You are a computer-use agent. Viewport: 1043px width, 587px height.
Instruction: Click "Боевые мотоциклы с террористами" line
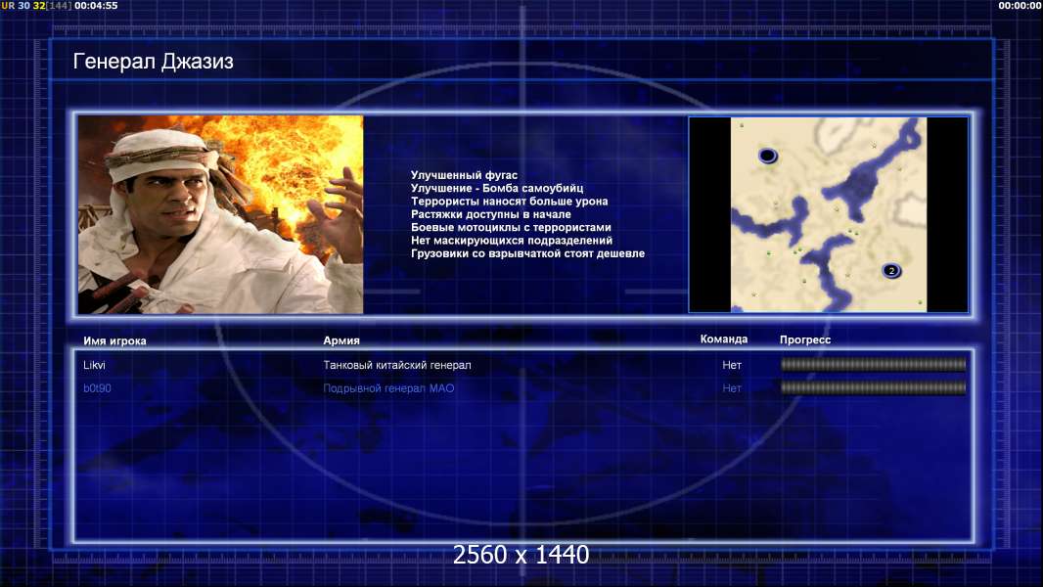point(511,227)
